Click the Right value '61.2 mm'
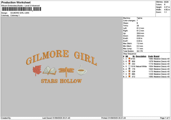The height and width of the screenshot is (120, 171). click(x=140, y=31)
